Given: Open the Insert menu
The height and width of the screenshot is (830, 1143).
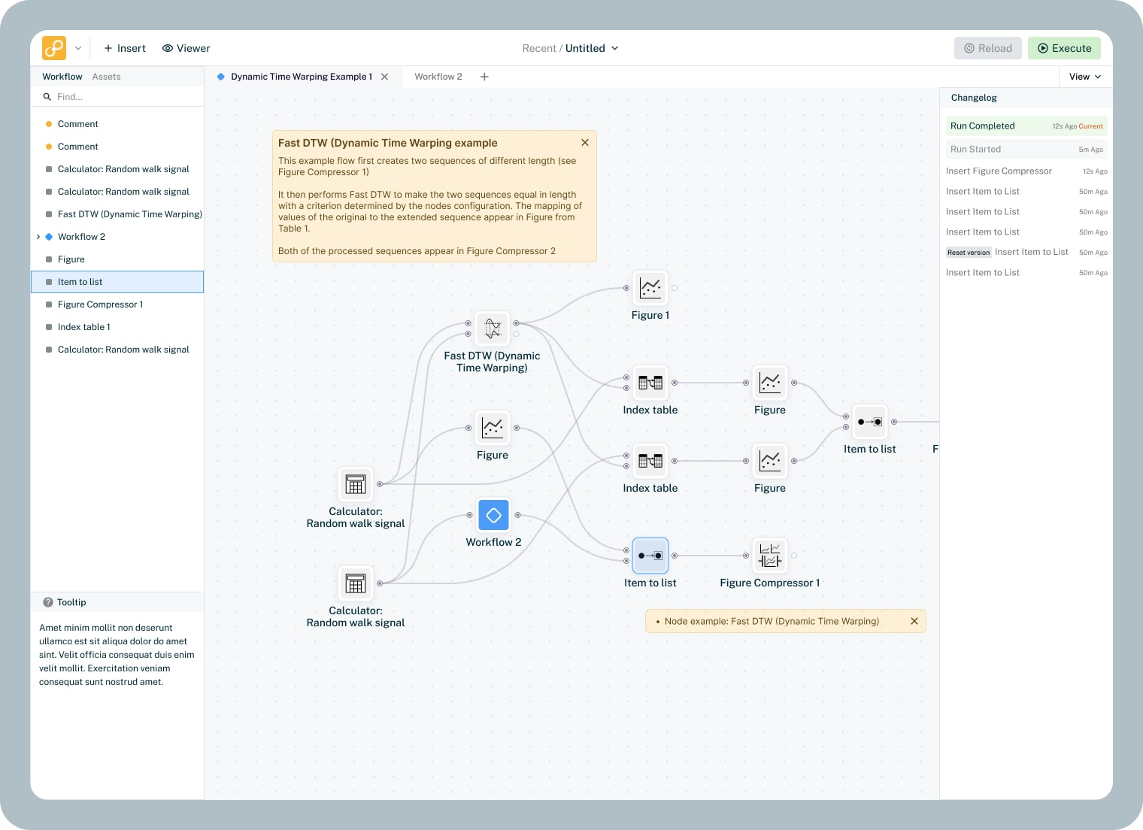Looking at the screenshot, I should click(125, 48).
